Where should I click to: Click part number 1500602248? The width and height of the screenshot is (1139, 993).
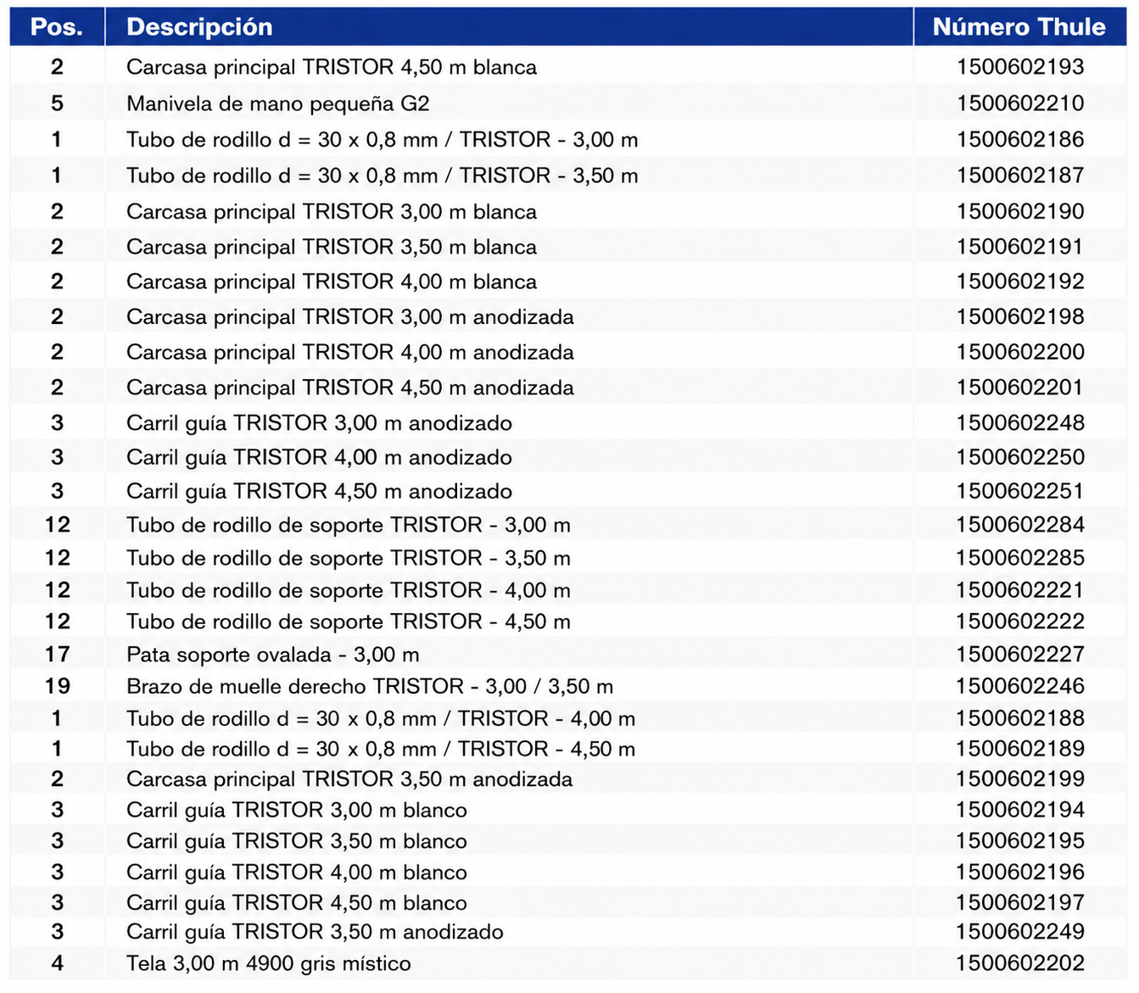(1020, 423)
